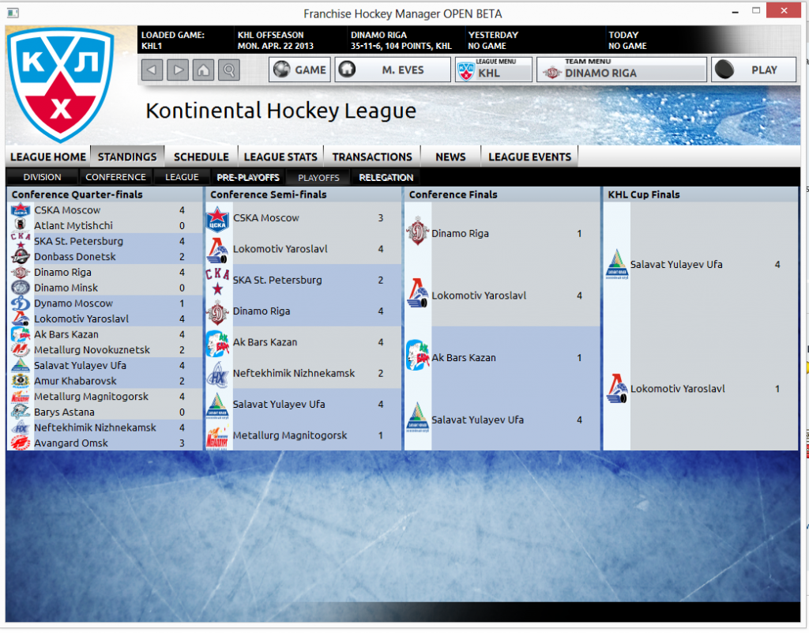Viewport: 809px width, 633px height.
Task: Open the GAME menu button
Action: click(300, 70)
